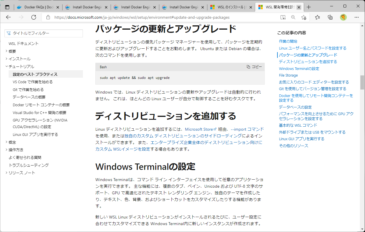Click the site information lock icon
Image resolution: width=365 pixels, height=232 pixels.
coord(48,17)
